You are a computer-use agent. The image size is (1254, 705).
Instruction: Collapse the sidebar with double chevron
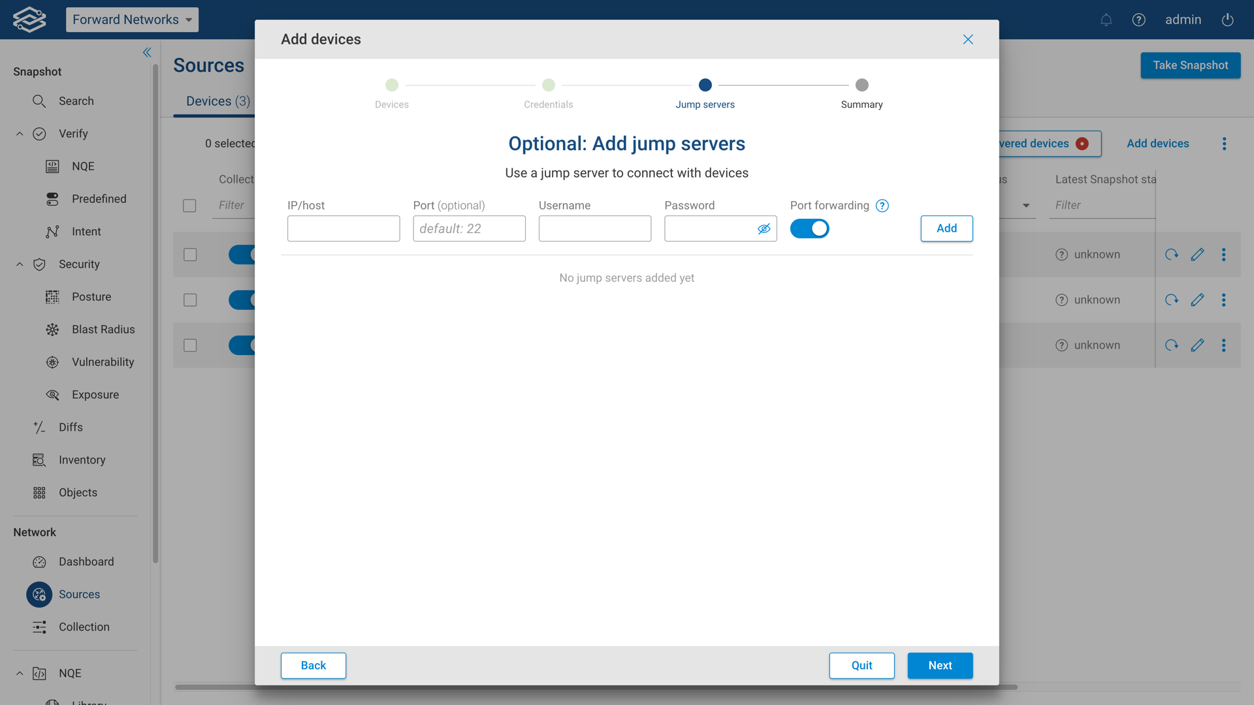point(147,52)
